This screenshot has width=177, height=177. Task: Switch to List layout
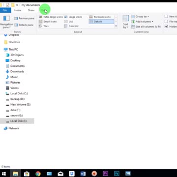[68, 22]
